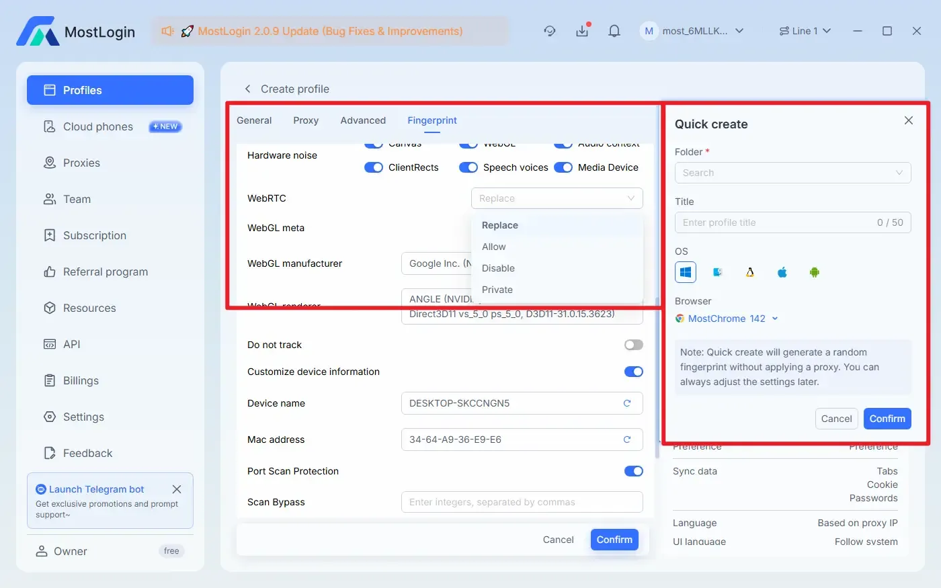Disable the ClientRects noise toggle

pos(374,167)
